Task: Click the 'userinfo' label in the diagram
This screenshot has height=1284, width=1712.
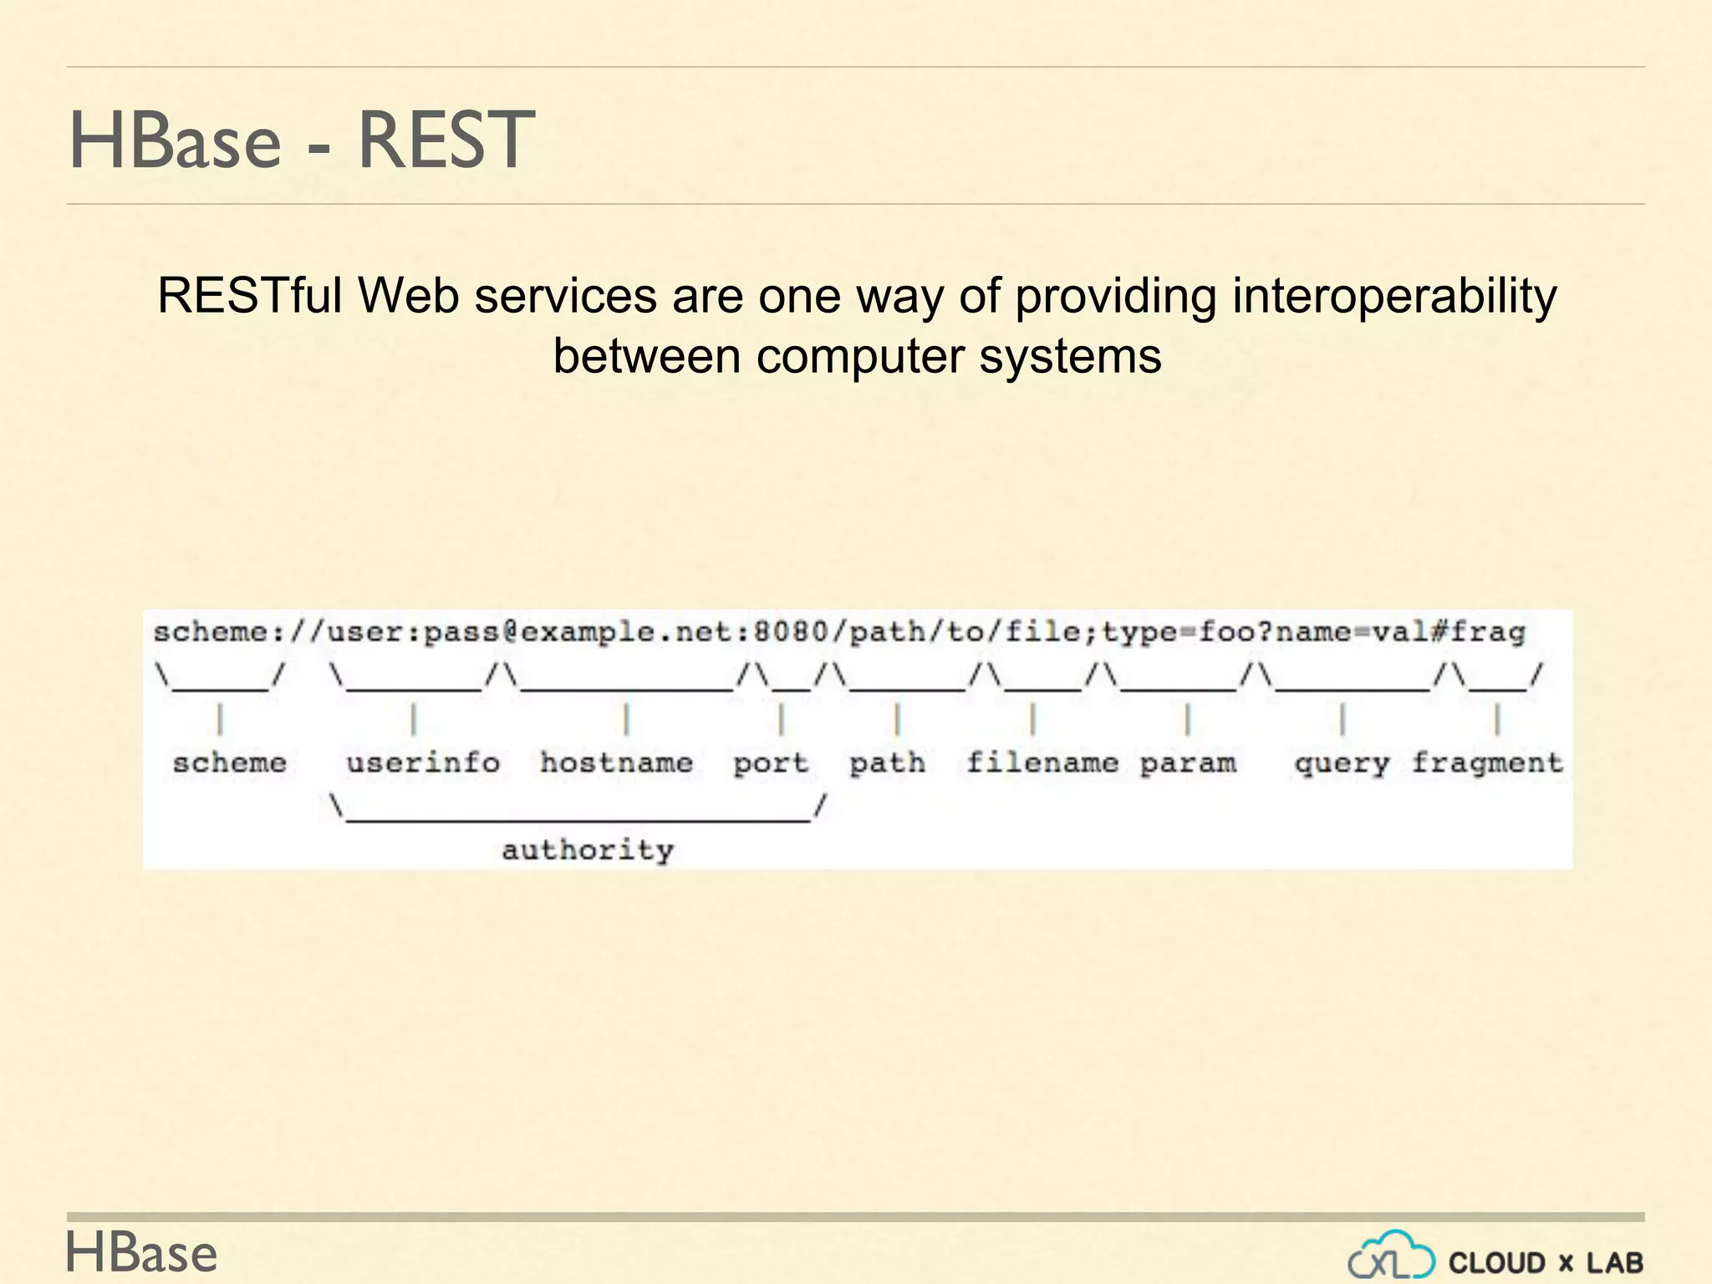Action: [x=423, y=762]
